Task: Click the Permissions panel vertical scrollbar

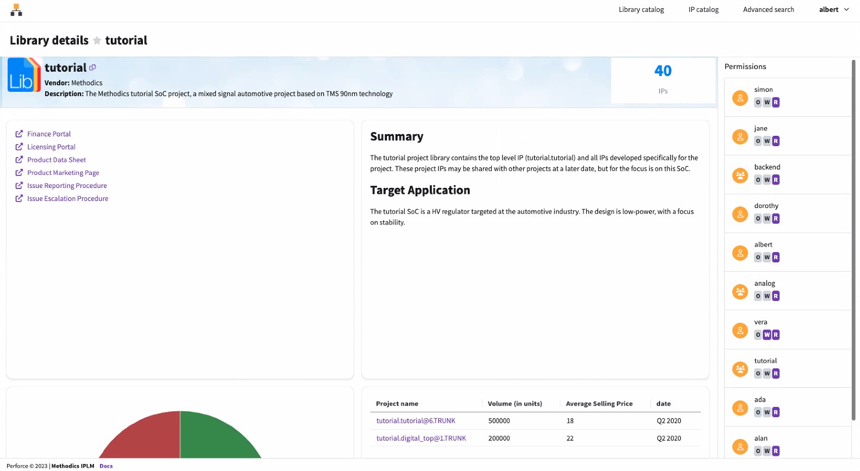Action: coord(853,239)
